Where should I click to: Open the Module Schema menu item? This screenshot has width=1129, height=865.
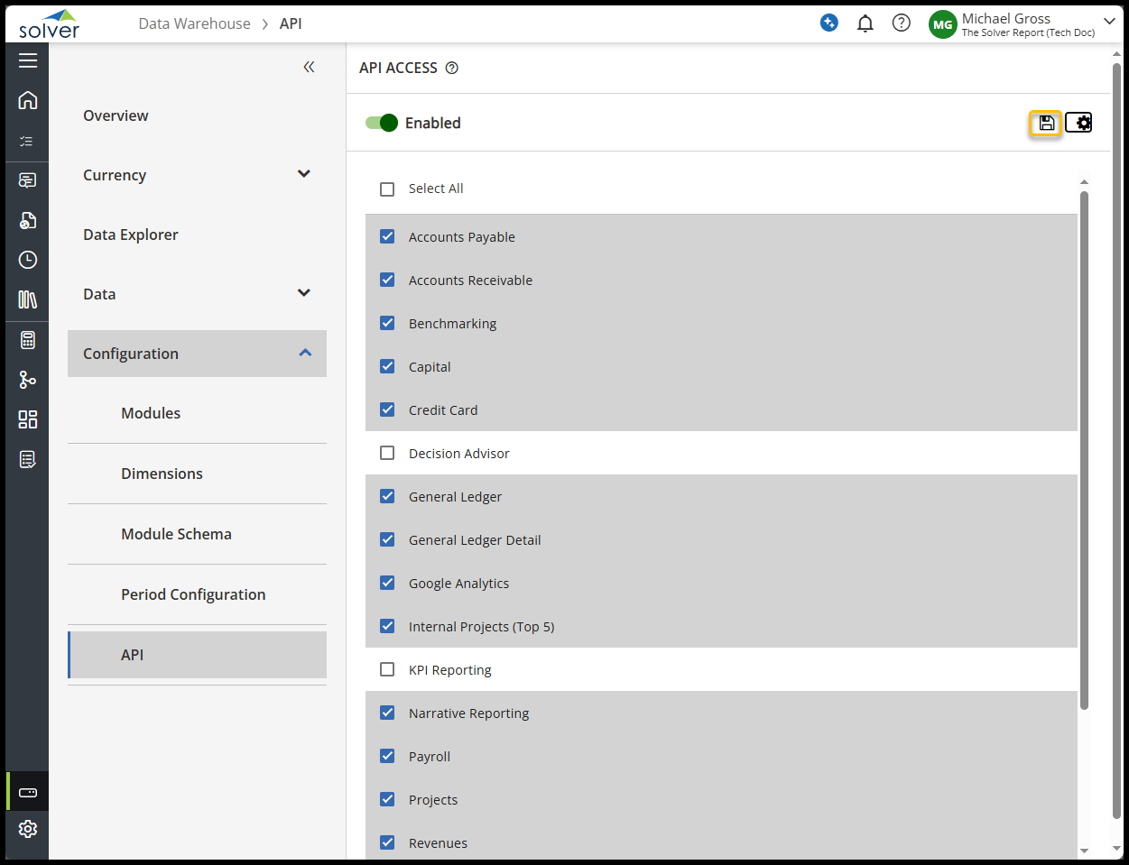tap(176, 534)
